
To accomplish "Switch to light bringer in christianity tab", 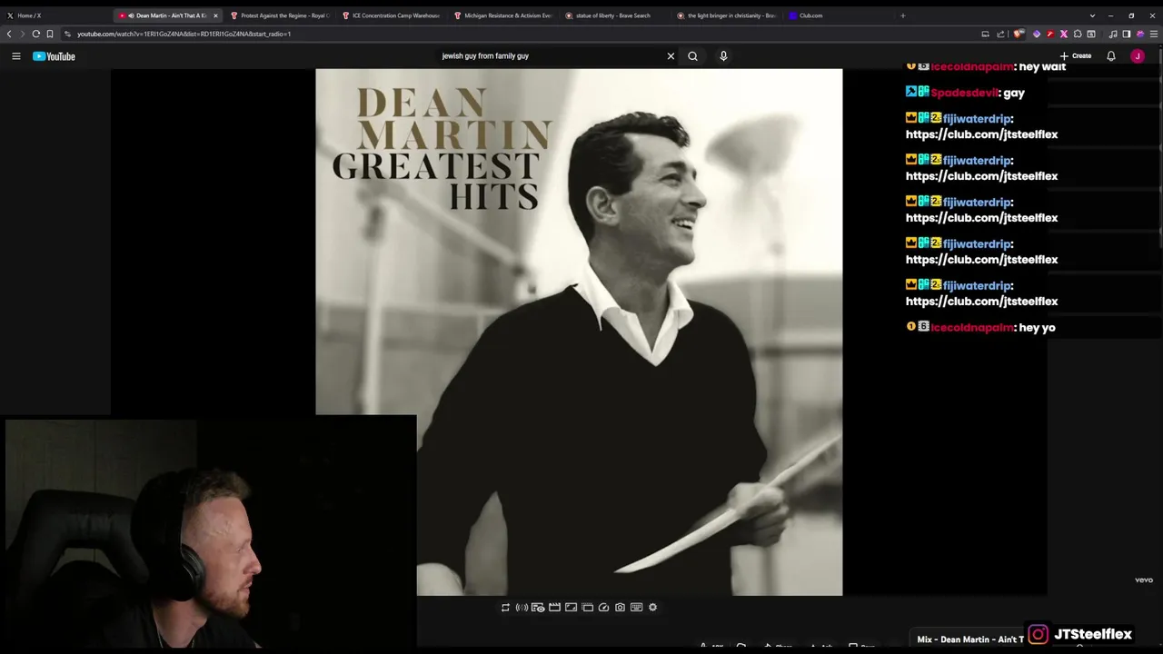I will pyautogui.click(x=726, y=15).
